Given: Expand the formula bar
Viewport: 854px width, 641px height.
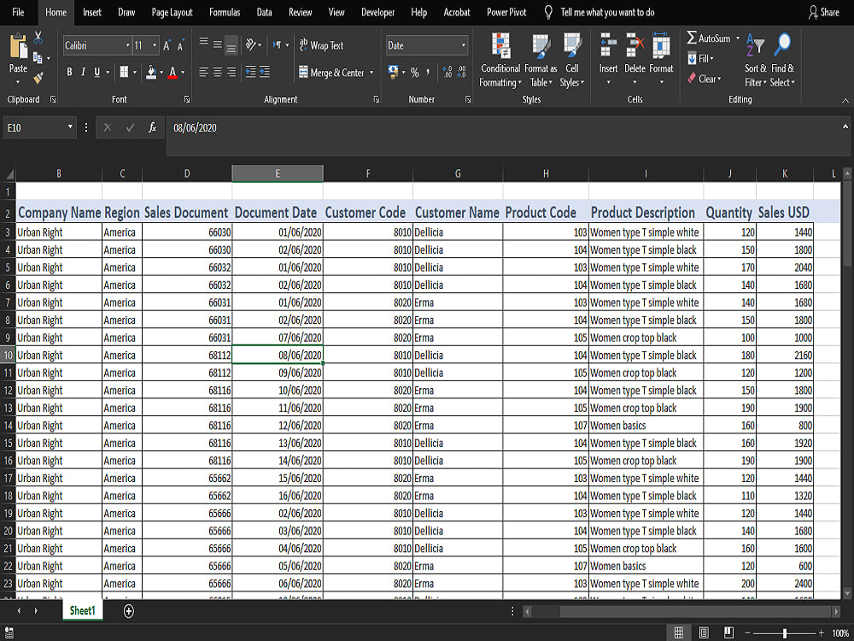Looking at the screenshot, I should click(x=845, y=126).
